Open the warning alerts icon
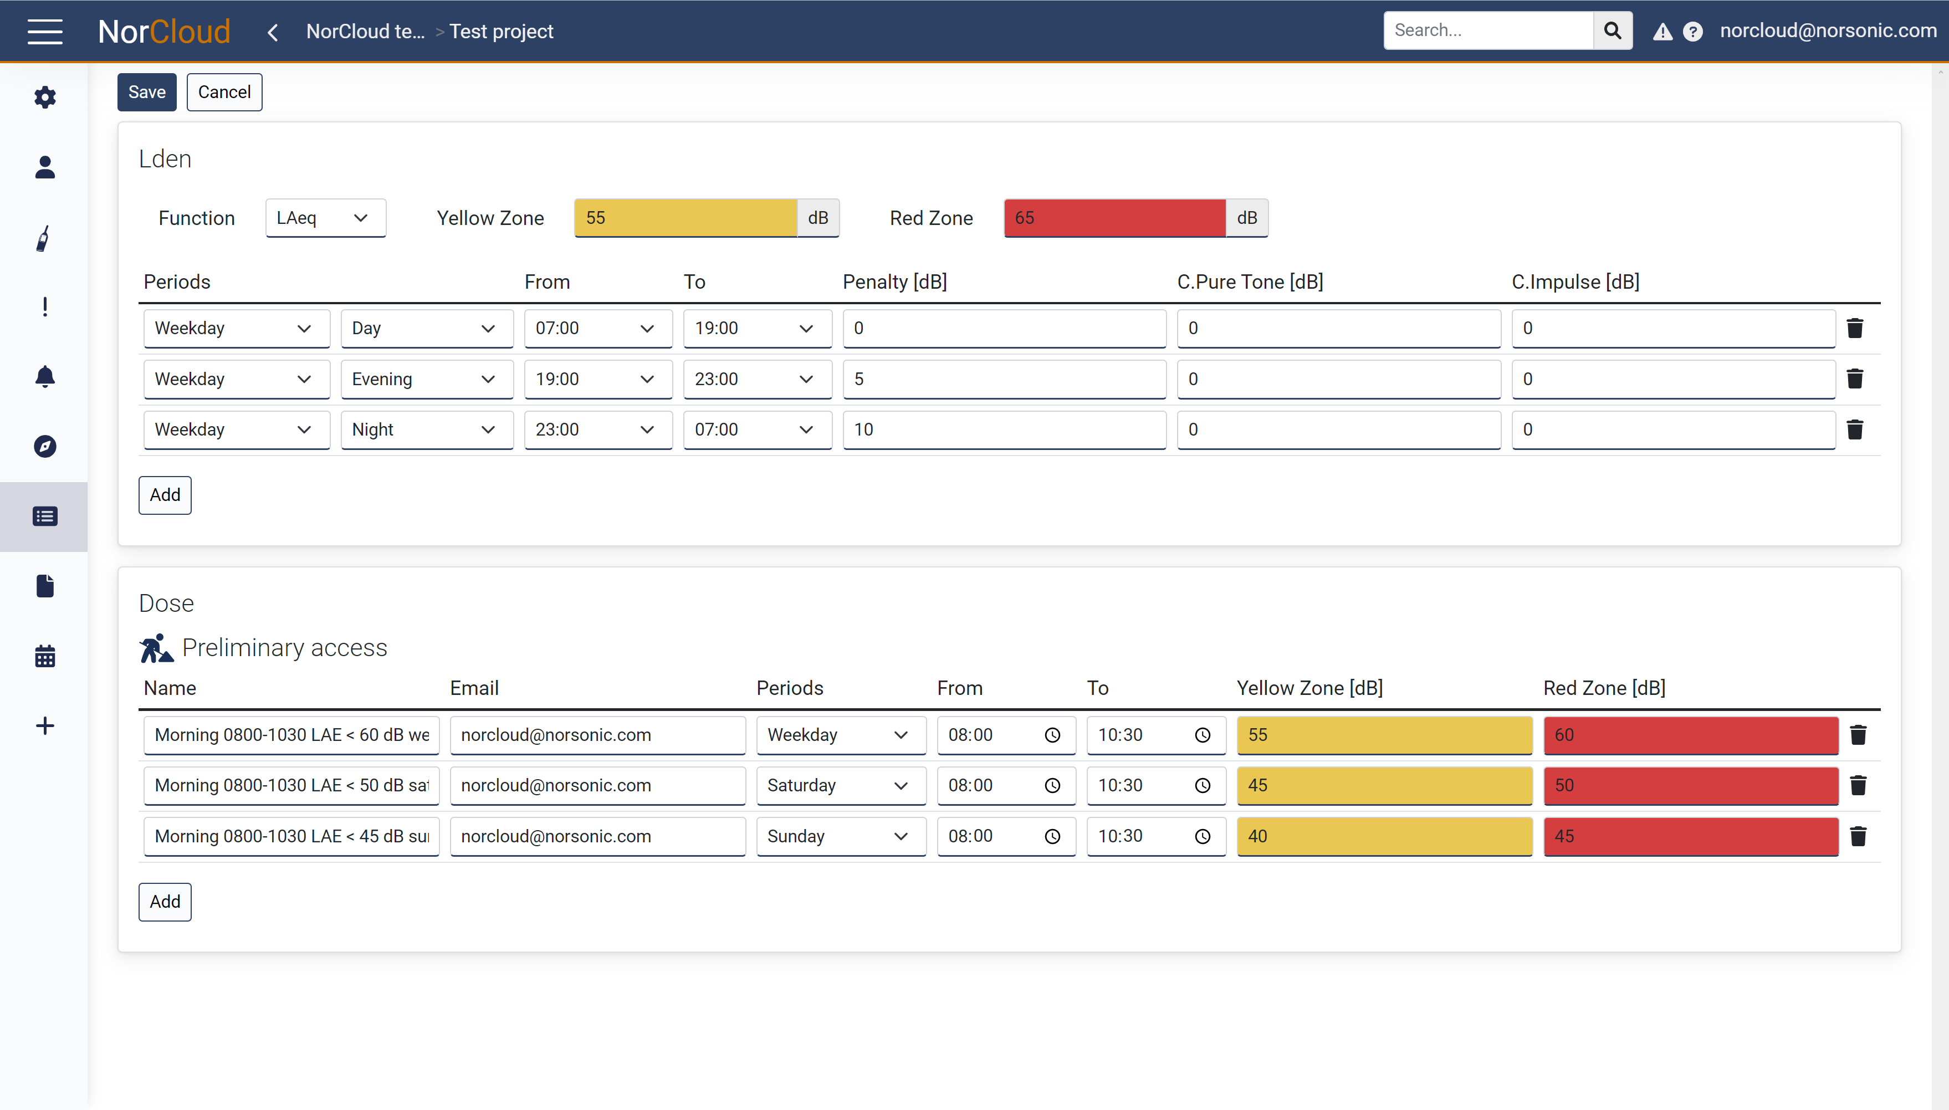The height and width of the screenshot is (1110, 1949). click(x=1662, y=32)
